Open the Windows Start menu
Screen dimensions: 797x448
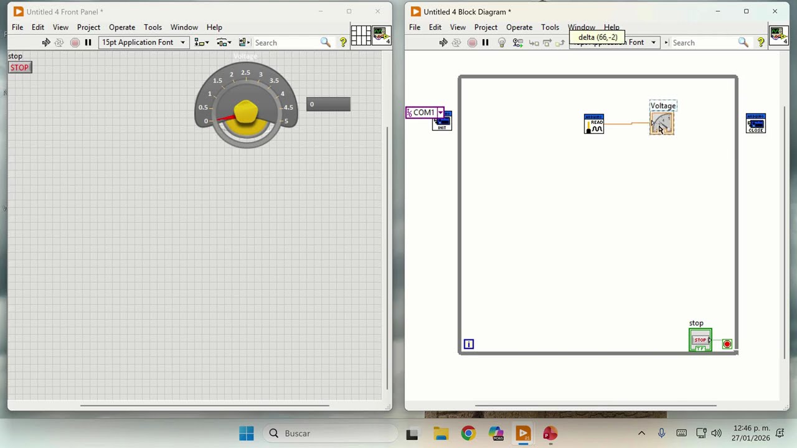pyautogui.click(x=247, y=433)
